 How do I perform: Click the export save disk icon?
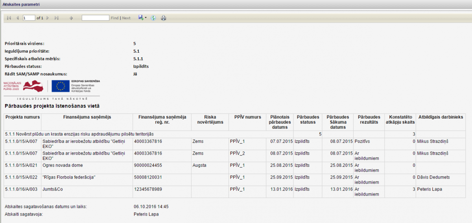click(140, 18)
